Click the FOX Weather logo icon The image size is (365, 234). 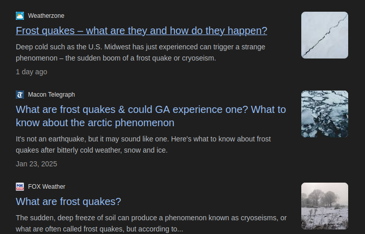(20, 187)
